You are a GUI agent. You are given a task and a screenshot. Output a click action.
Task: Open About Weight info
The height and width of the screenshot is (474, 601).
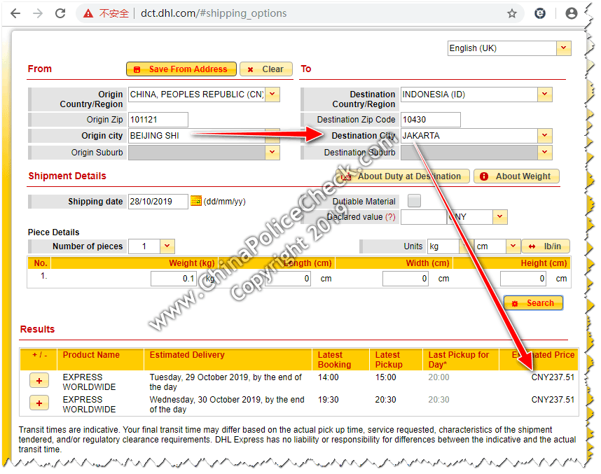516,176
